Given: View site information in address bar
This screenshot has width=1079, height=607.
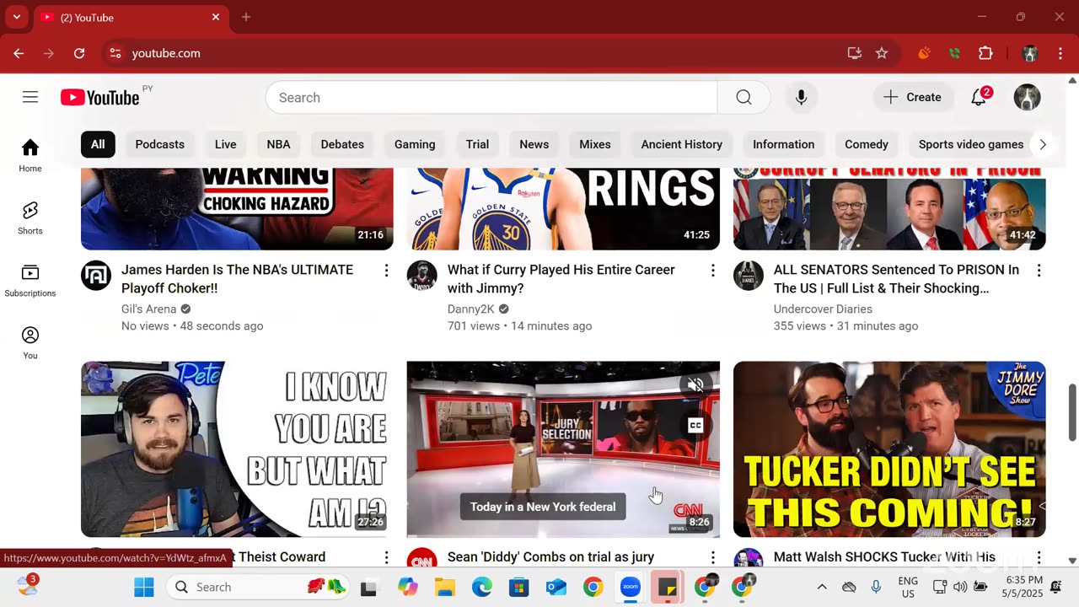Looking at the screenshot, I should tap(115, 53).
